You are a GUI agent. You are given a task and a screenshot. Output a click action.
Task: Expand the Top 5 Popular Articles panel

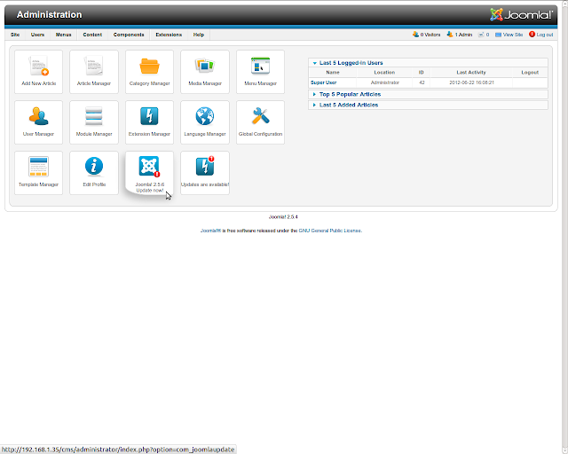pyautogui.click(x=428, y=94)
